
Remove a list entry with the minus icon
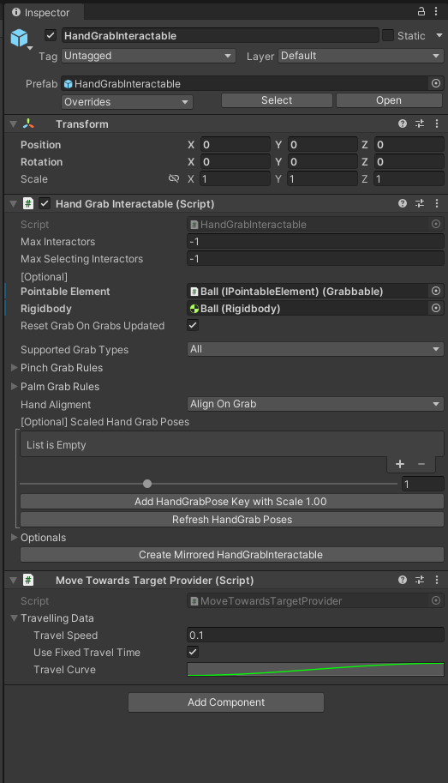point(421,464)
